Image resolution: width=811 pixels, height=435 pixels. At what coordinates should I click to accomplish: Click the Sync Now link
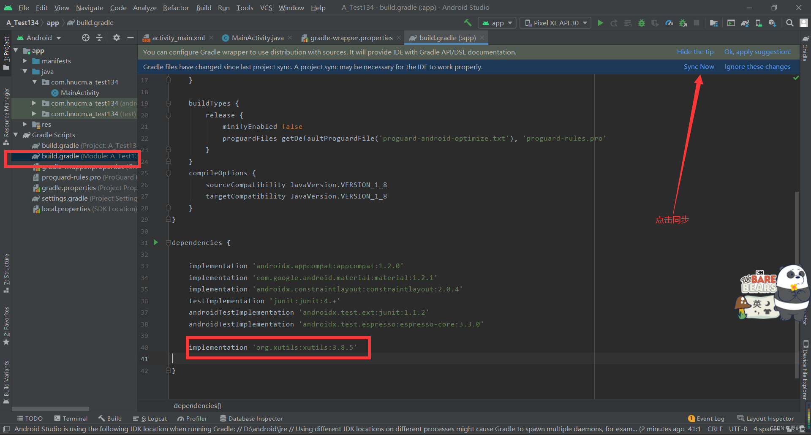click(x=699, y=67)
